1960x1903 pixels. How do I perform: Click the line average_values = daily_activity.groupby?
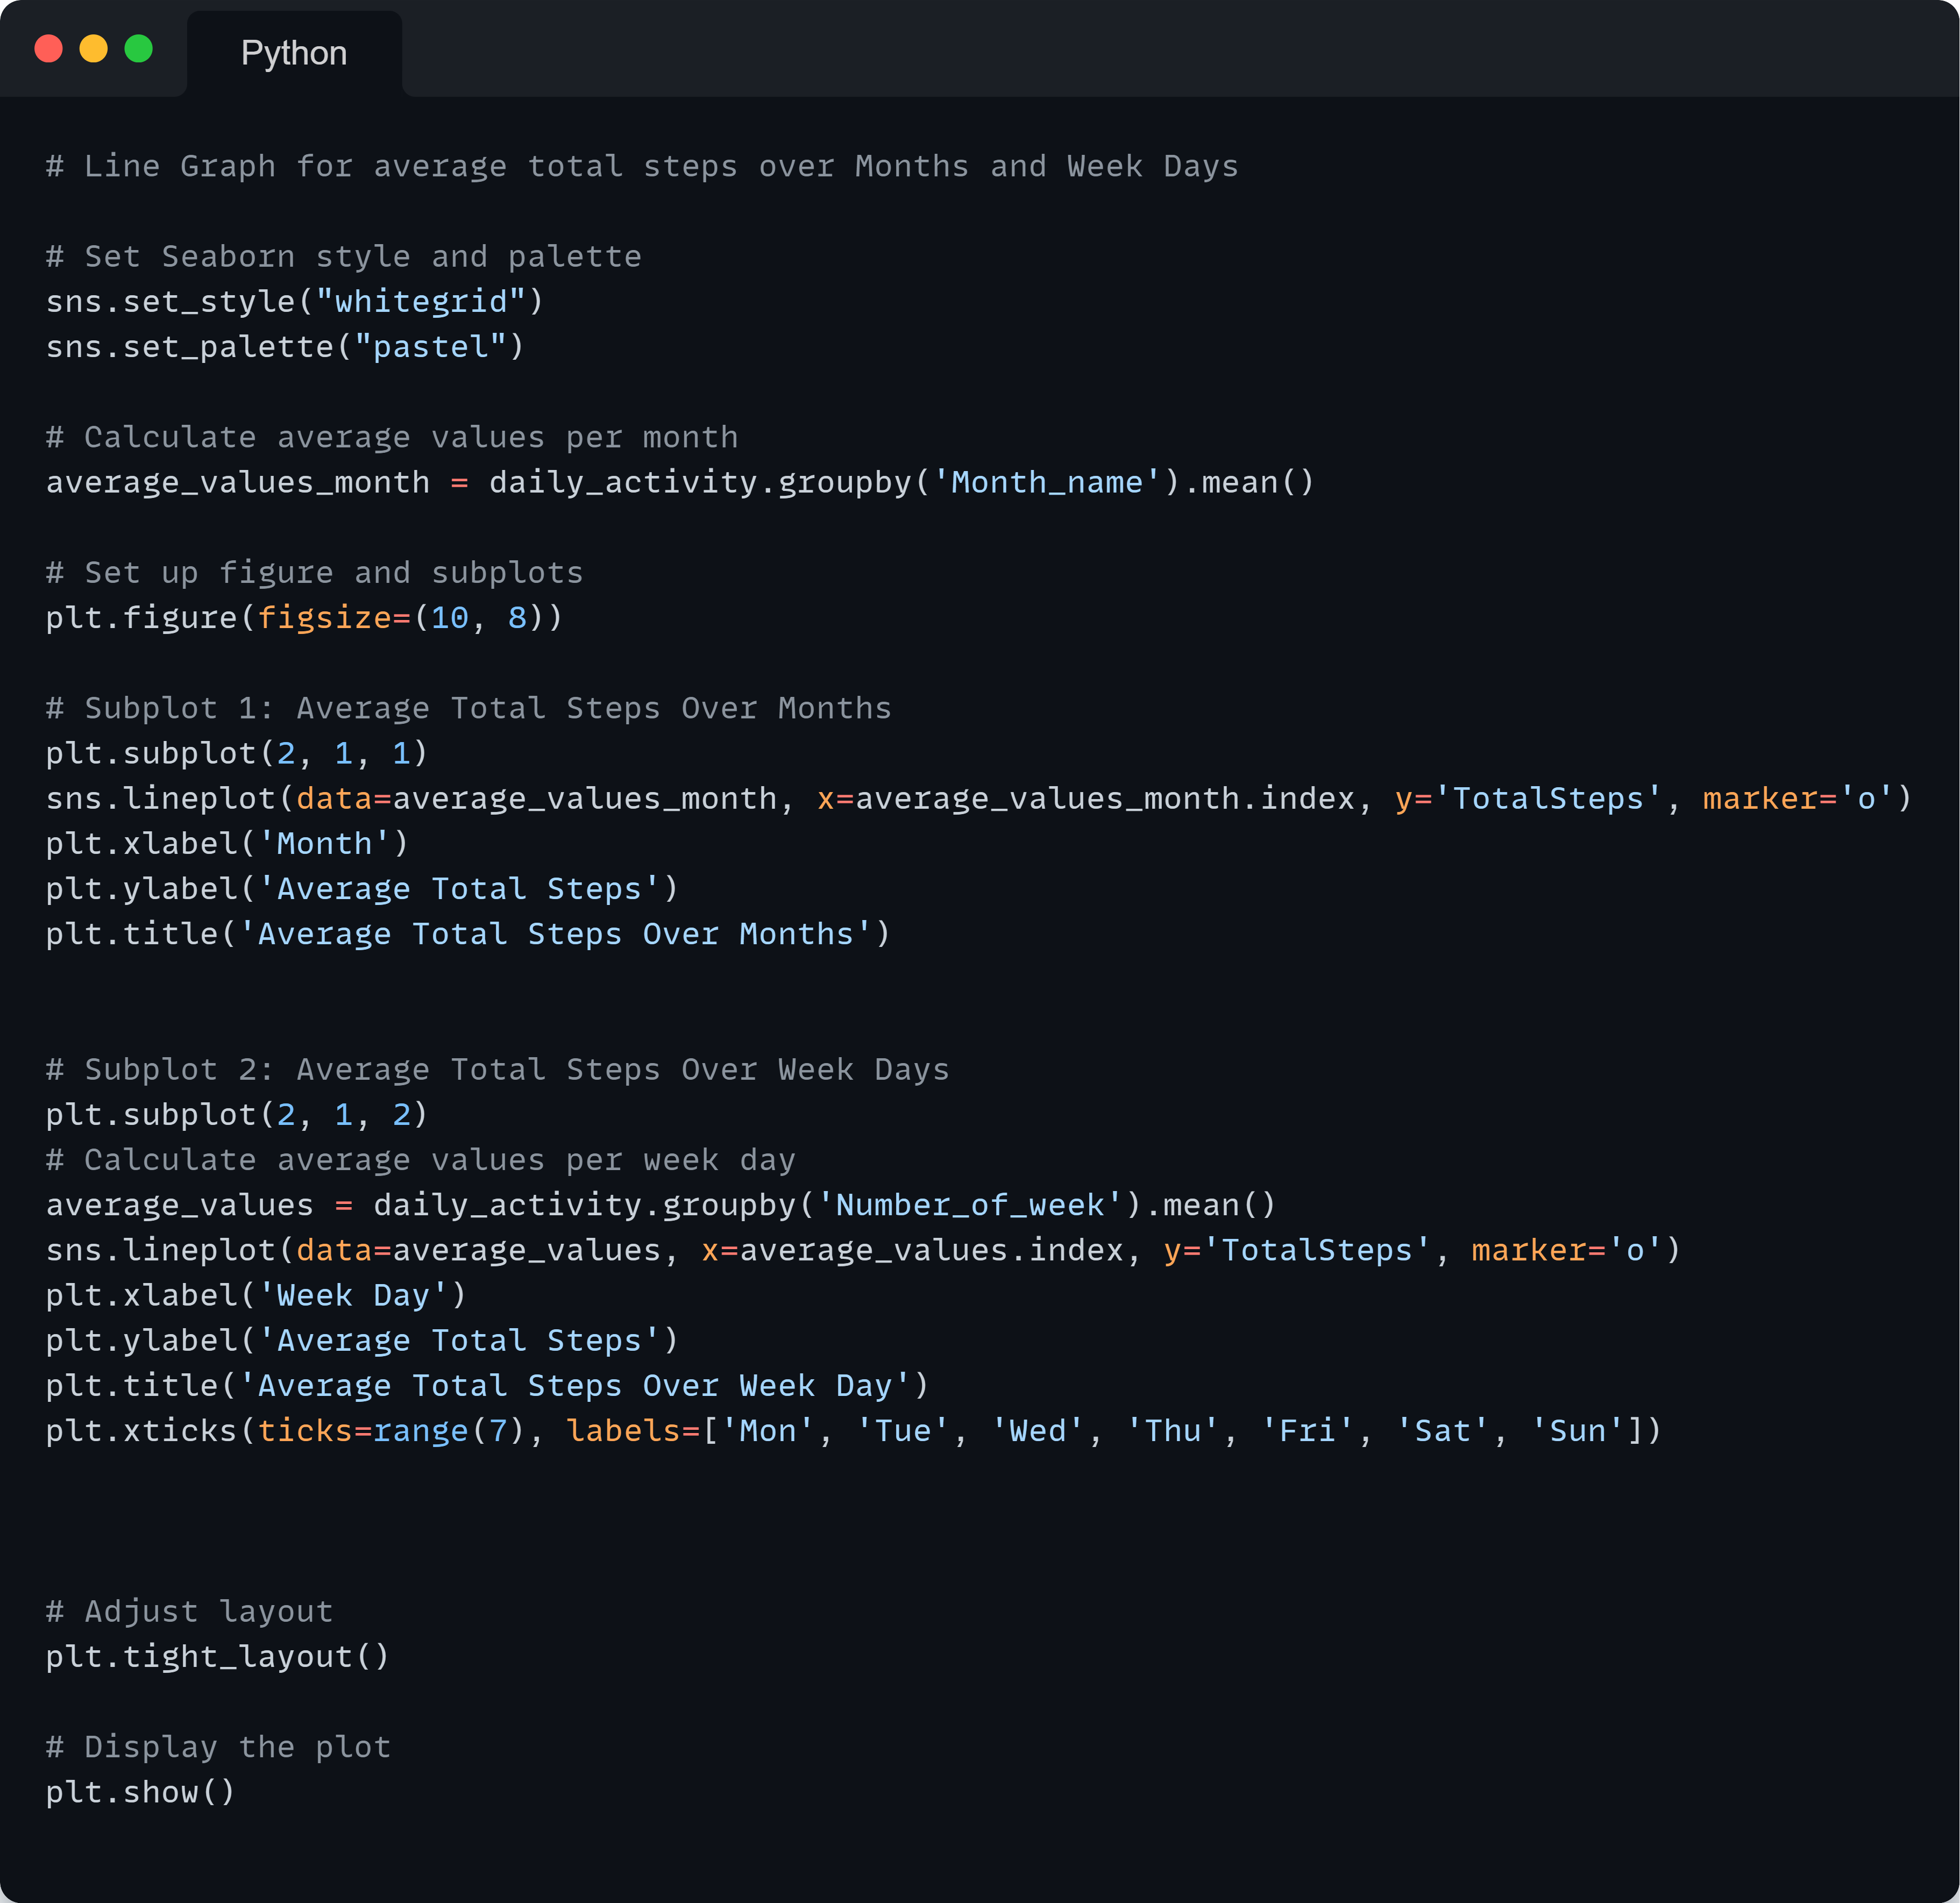[x=661, y=1206]
